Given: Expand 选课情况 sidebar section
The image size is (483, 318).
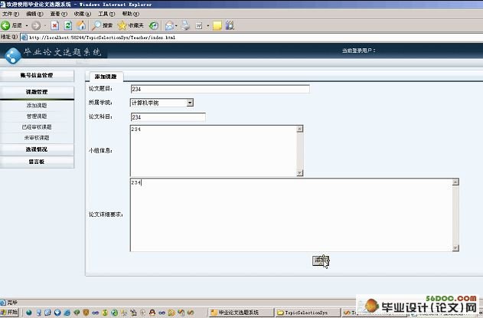Looking at the screenshot, I should point(37,149).
